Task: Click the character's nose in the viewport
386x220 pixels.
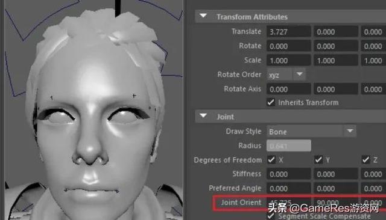Action: click(x=90, y=152)
